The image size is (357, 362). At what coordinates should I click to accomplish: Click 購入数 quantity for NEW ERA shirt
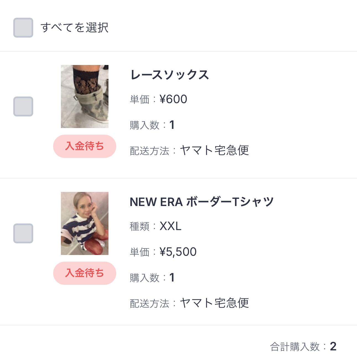[172, 278]
